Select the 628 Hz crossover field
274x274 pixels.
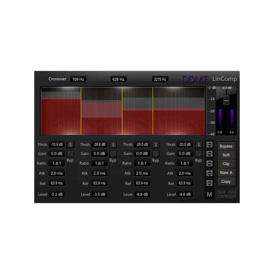118,79
